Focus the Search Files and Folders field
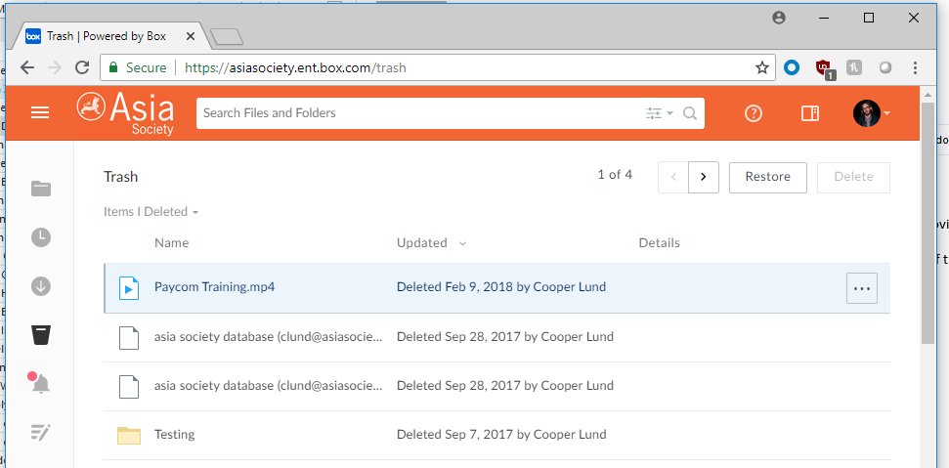 click(451, 113)
